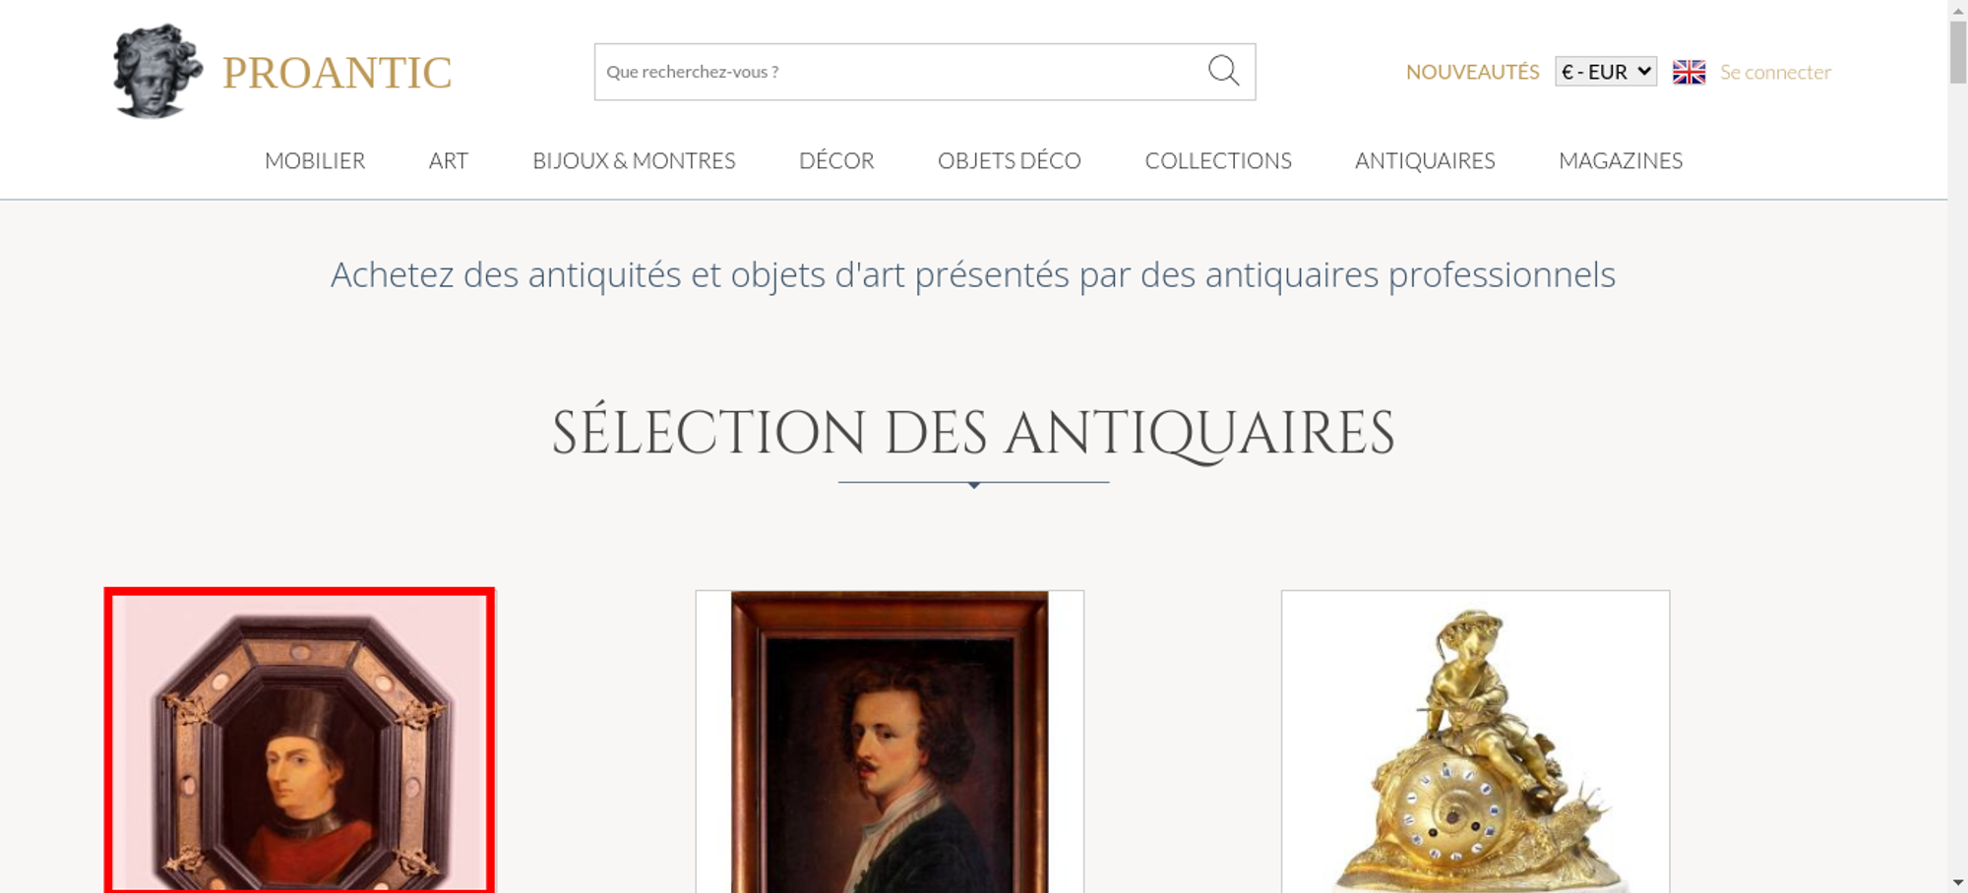The height and width of the screenshot is (893, 1968).
Task: Click the Nouveautés link
Action: [1472, 72]
